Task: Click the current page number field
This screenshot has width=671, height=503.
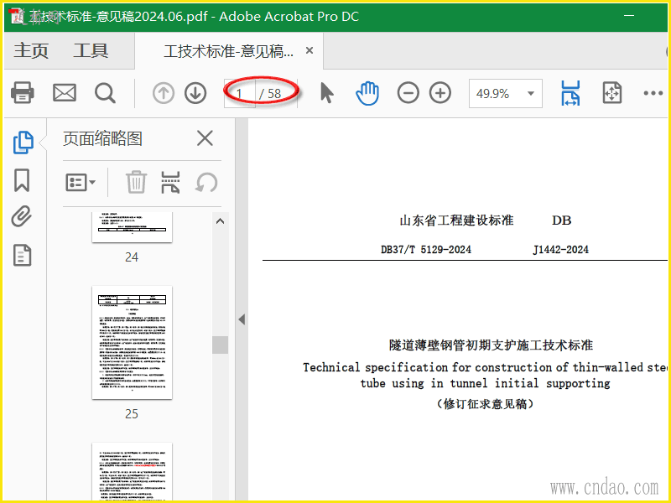Action: [x=240, y=93]
